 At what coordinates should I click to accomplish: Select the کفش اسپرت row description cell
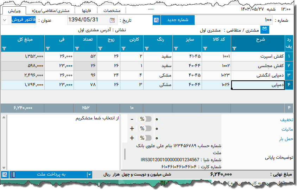pyautogui.click(x=258, y=56)
